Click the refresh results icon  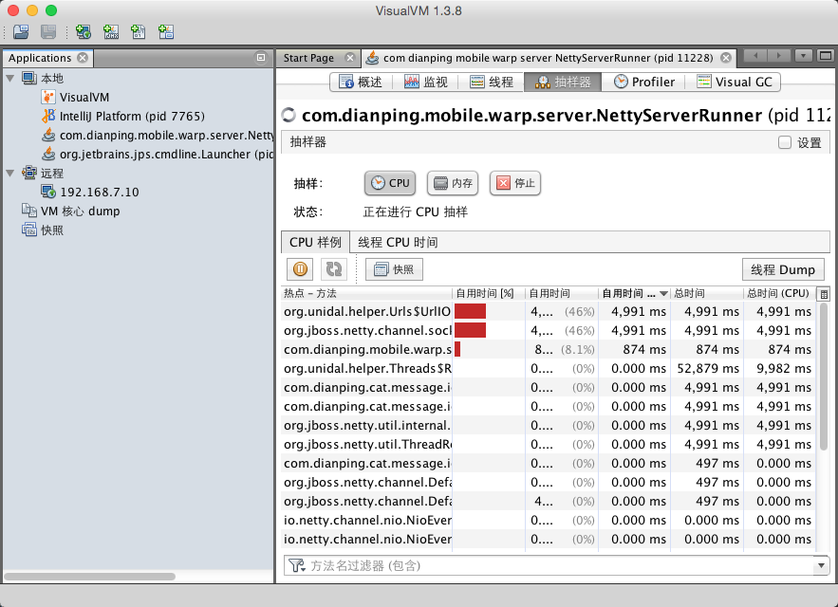click(332, 269)
